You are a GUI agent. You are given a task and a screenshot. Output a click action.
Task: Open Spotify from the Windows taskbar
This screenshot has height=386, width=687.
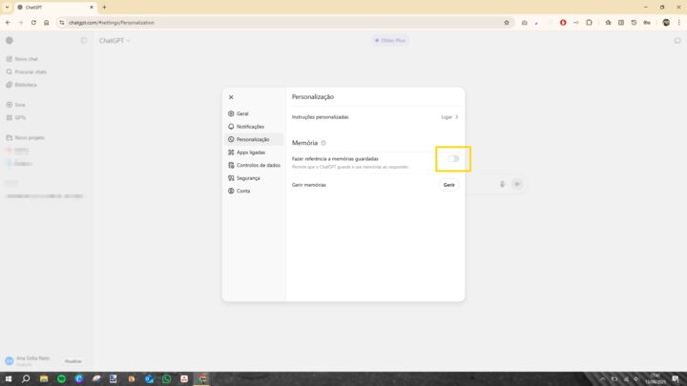(61, 378)
